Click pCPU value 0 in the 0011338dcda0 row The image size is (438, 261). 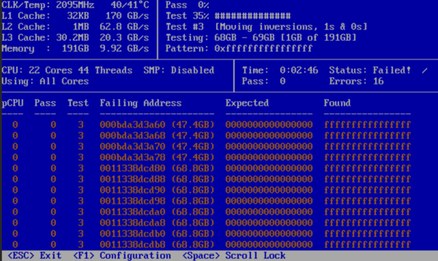pyautogui.click(x=15, y=212)
